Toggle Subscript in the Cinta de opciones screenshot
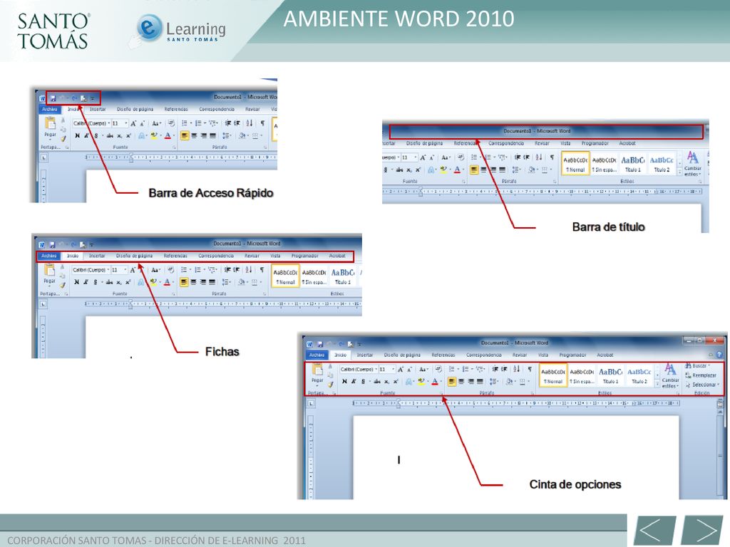The width and height of the screenshot is (730, 547). [386, 382]
